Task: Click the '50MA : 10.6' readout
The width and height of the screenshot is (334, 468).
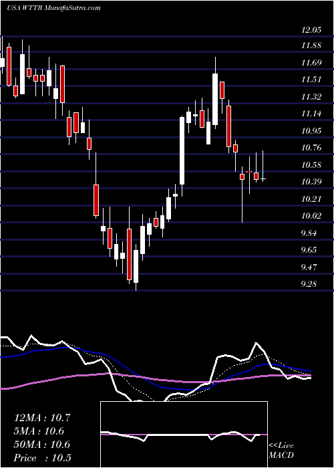Action: 42,445
